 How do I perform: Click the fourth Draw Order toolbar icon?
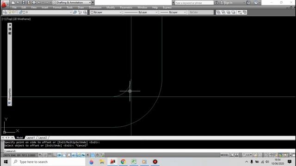tap(234, 12)
